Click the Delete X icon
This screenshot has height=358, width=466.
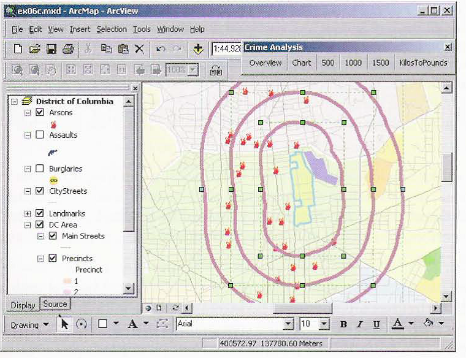[x=139, y=48]
